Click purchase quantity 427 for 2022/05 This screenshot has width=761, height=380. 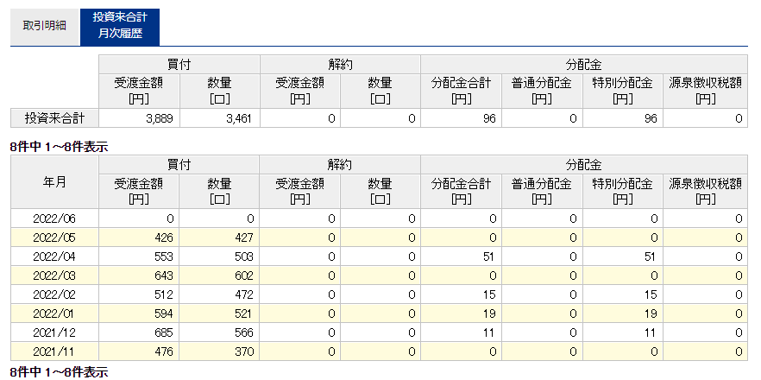243,237
